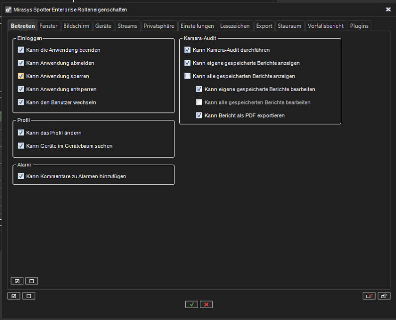Toggle 'Kann Anwendung sperren' checkbox
Image resolution: width=396 pixels, height=320 pixels.
click(21, 76)
